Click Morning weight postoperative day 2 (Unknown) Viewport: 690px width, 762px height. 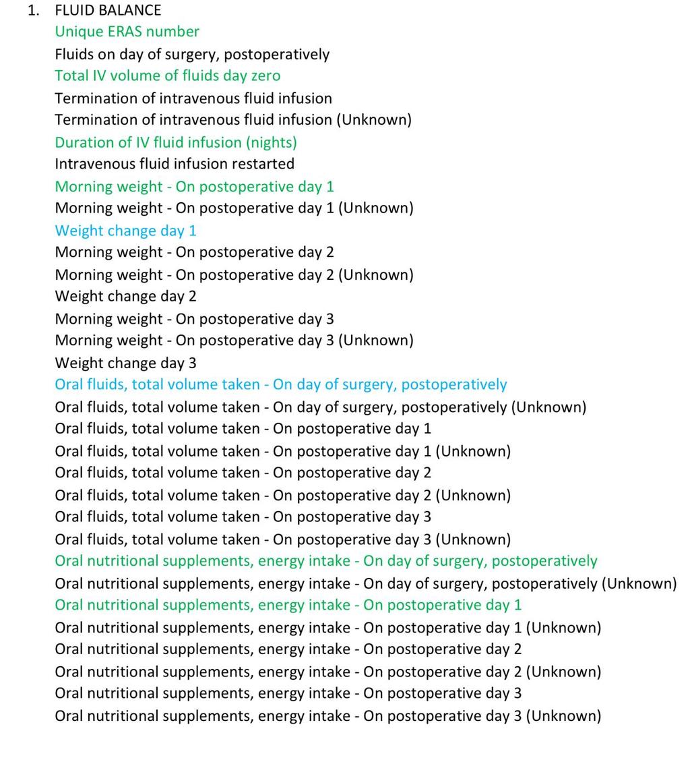[x=234, y=276]
